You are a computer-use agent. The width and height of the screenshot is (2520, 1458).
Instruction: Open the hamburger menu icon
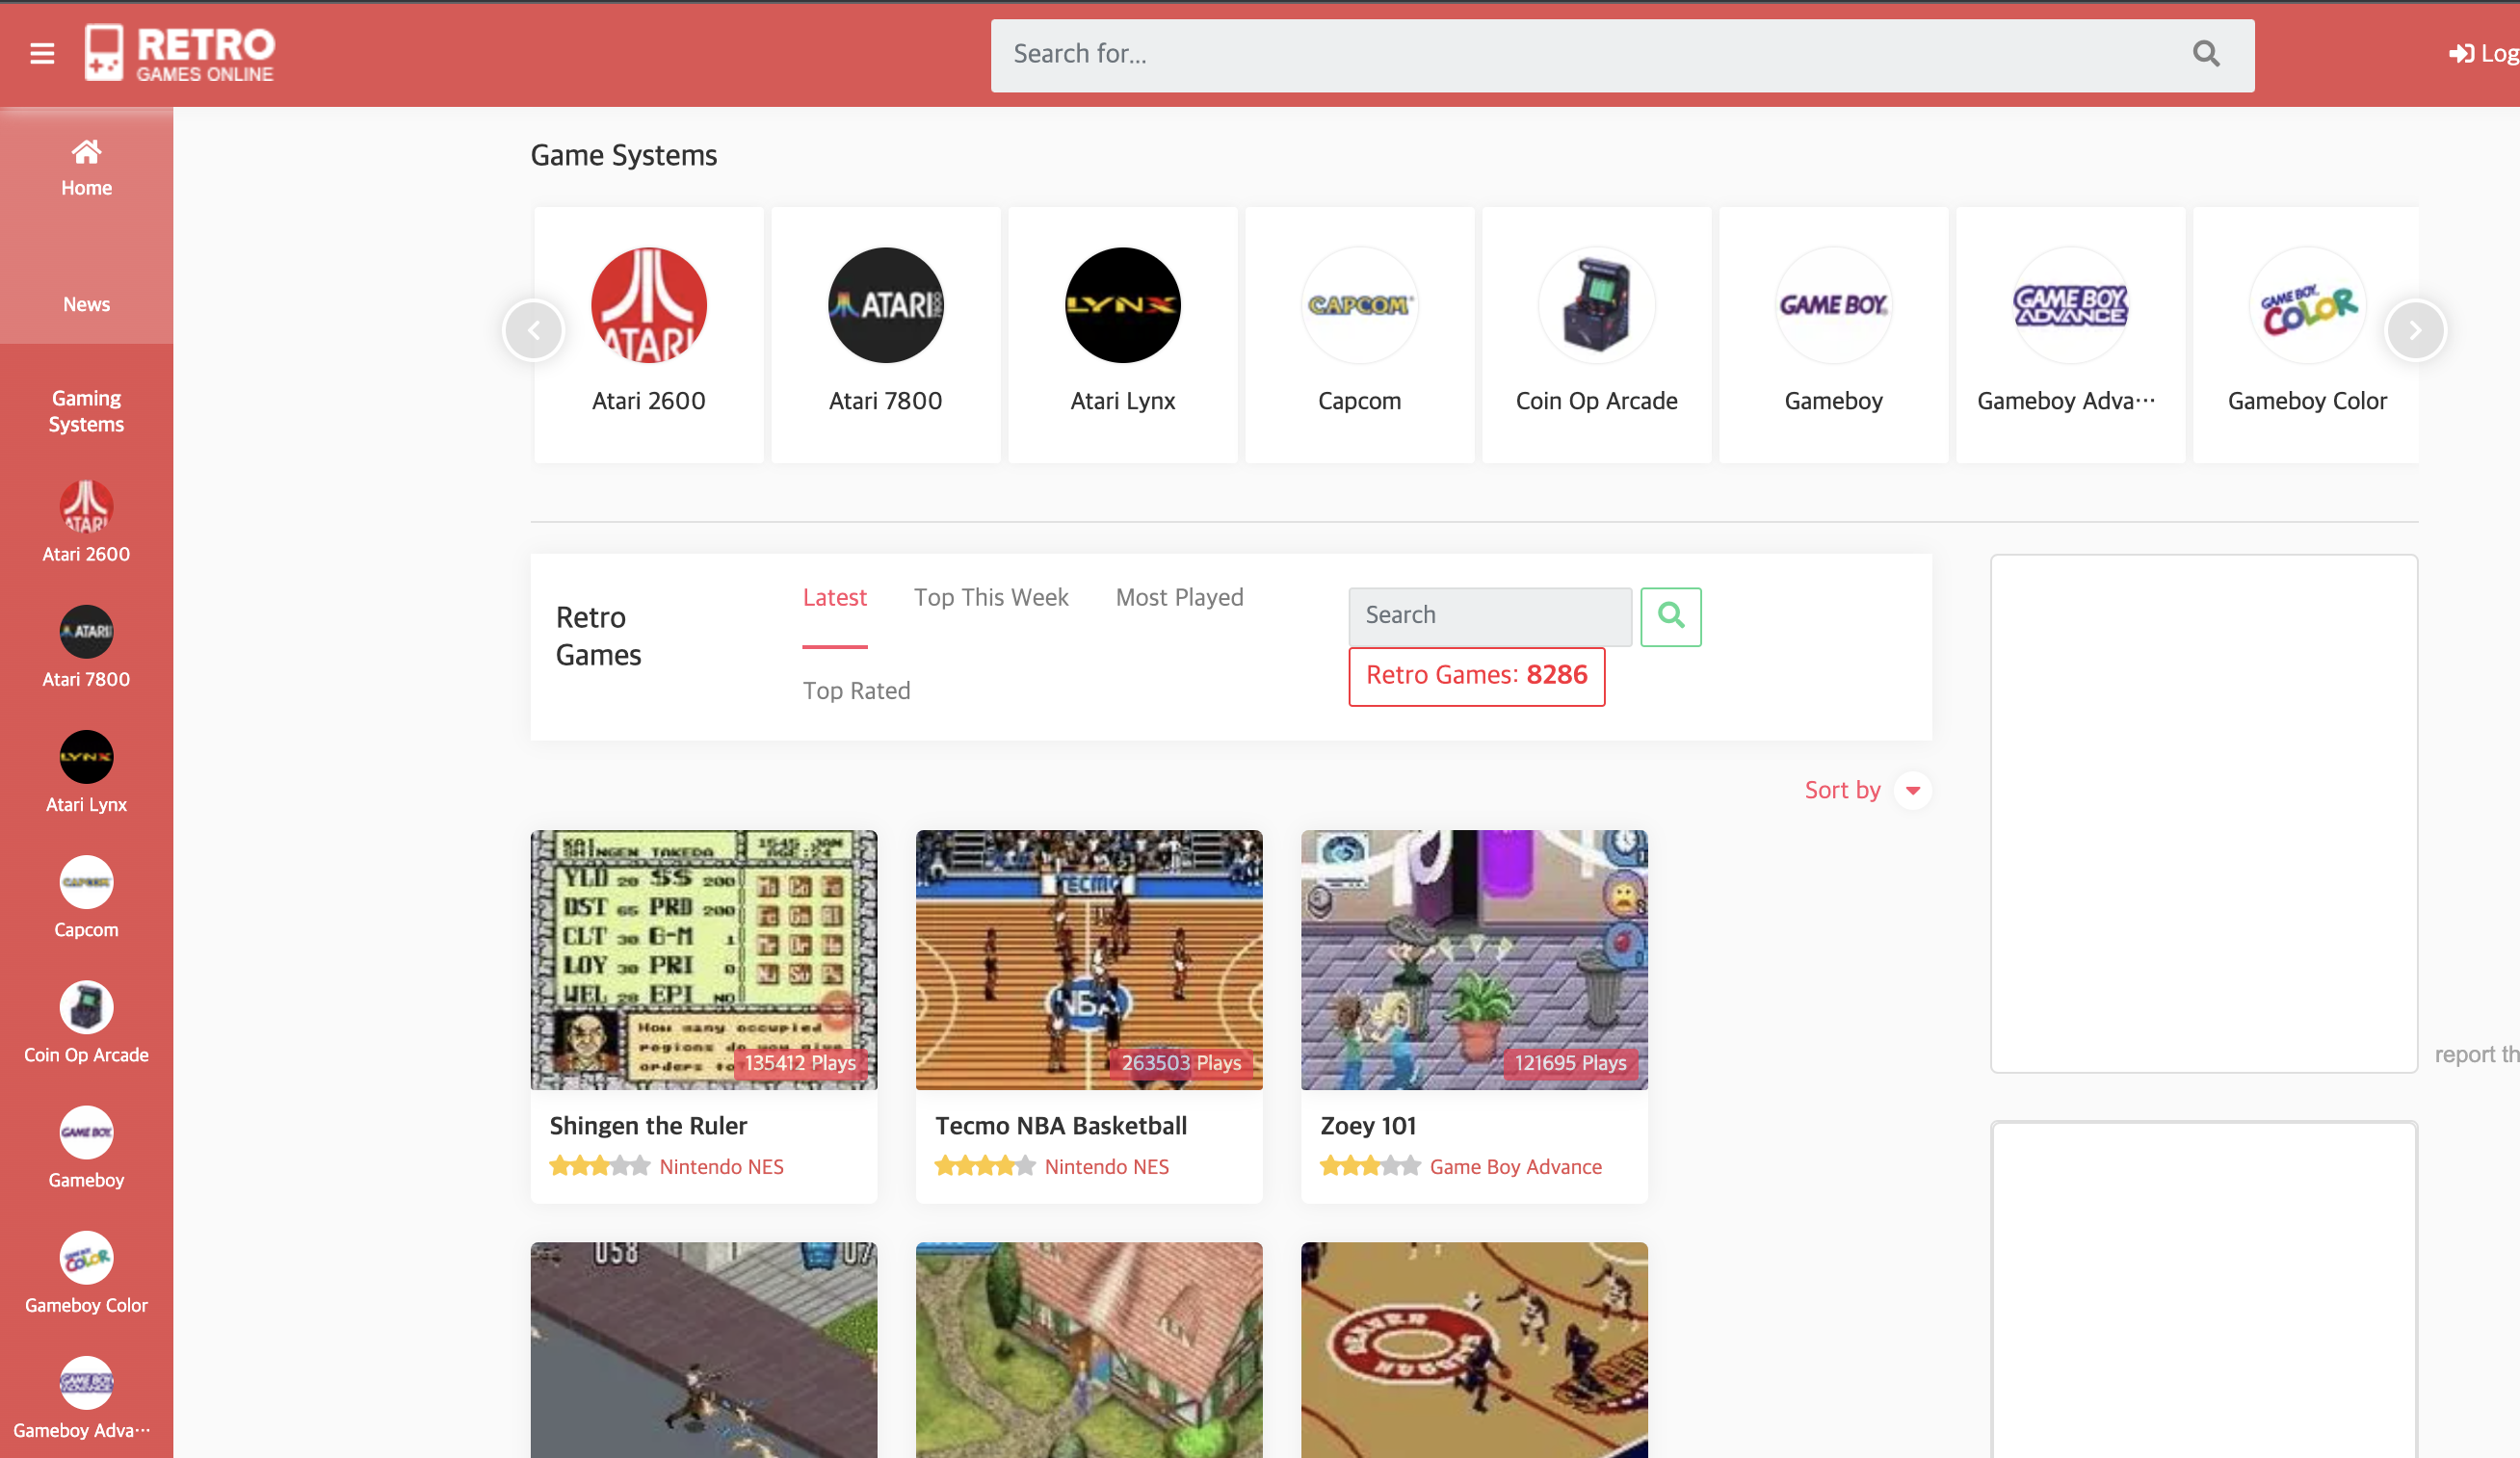point(42,53)
